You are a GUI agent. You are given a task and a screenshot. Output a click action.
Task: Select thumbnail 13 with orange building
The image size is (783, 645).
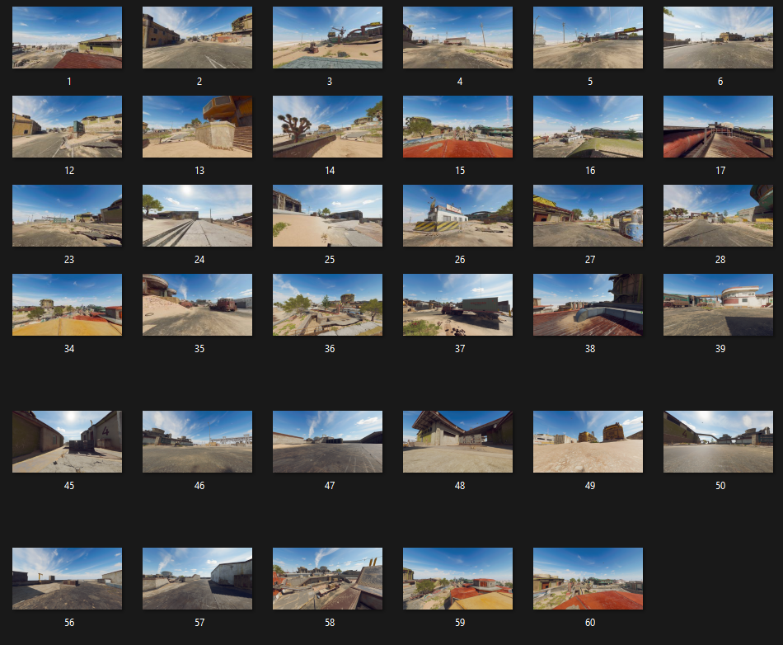[197, 126]
